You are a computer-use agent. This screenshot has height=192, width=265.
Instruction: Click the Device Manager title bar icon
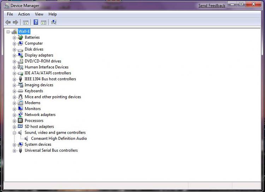7,6
